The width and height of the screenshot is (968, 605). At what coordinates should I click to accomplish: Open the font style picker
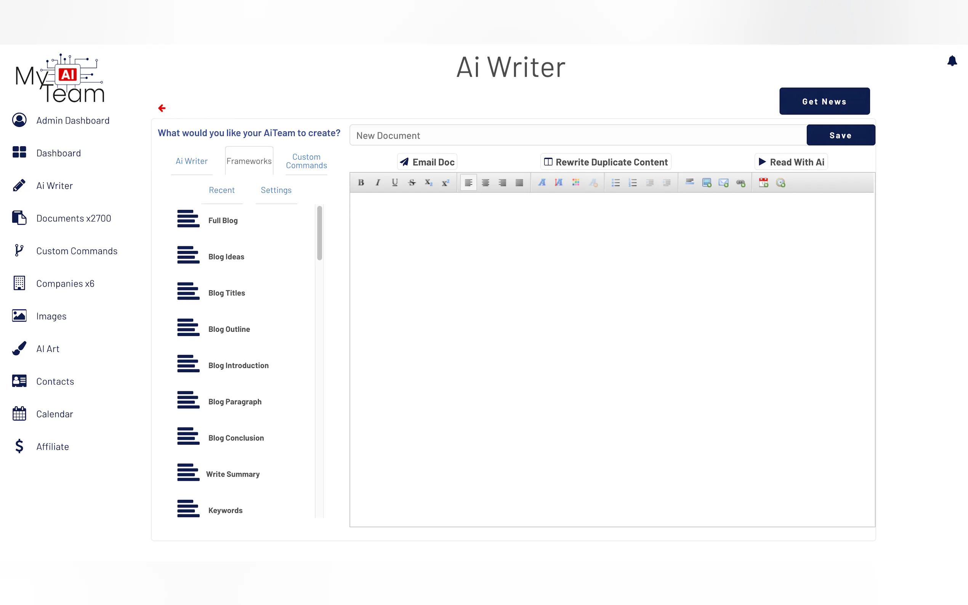coord(542,182)
